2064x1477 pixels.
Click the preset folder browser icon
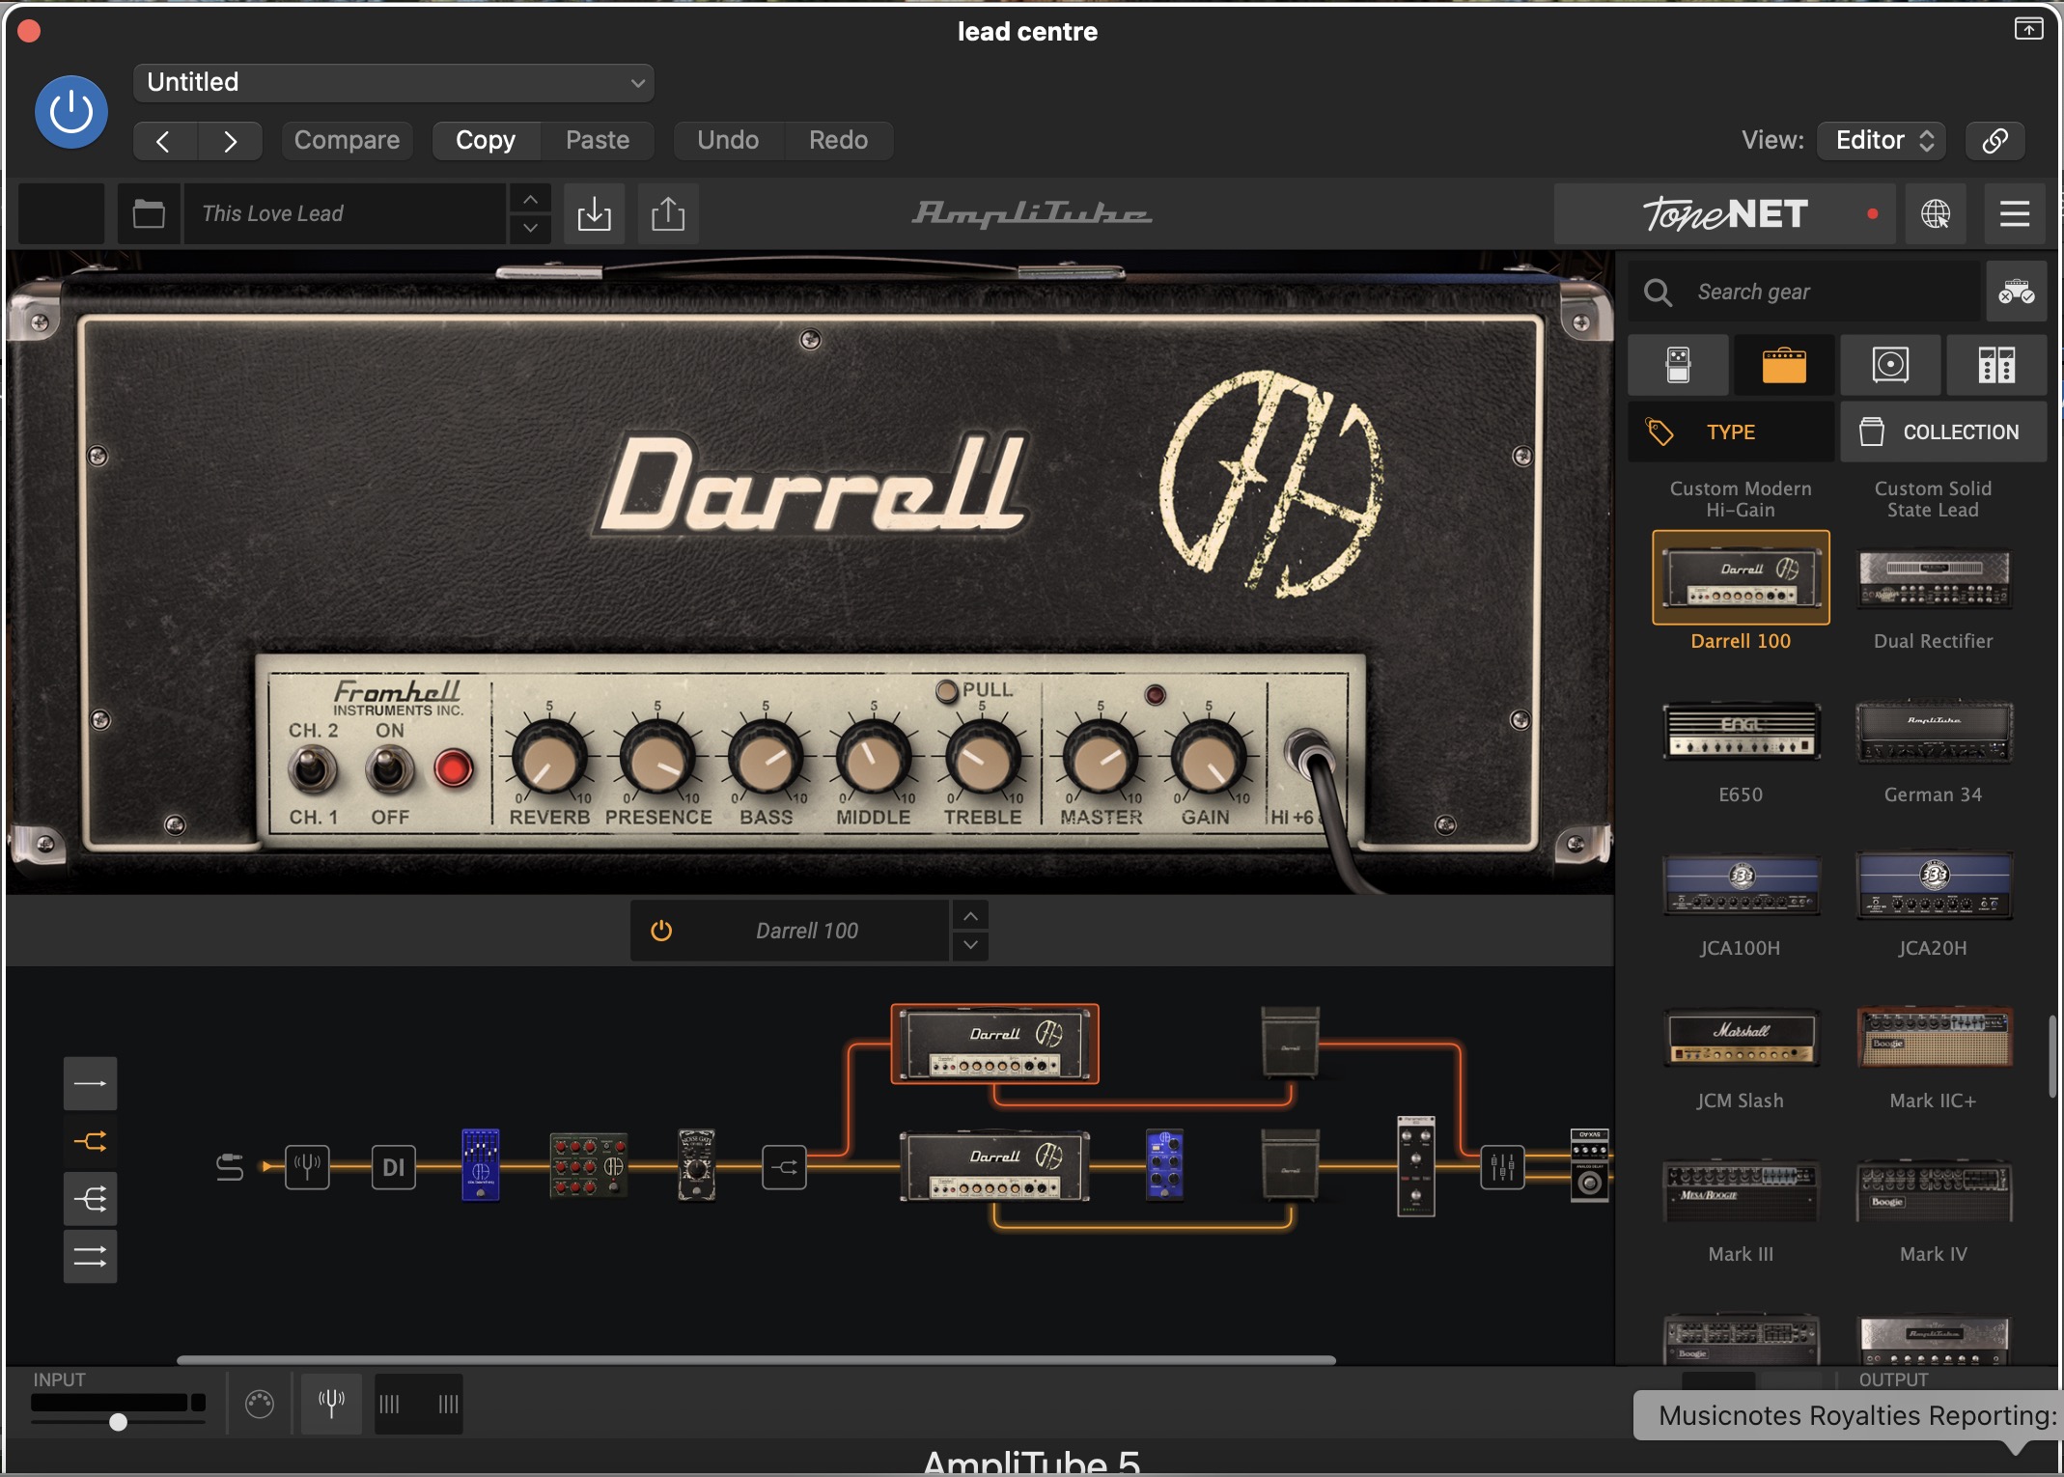(149, 213)
